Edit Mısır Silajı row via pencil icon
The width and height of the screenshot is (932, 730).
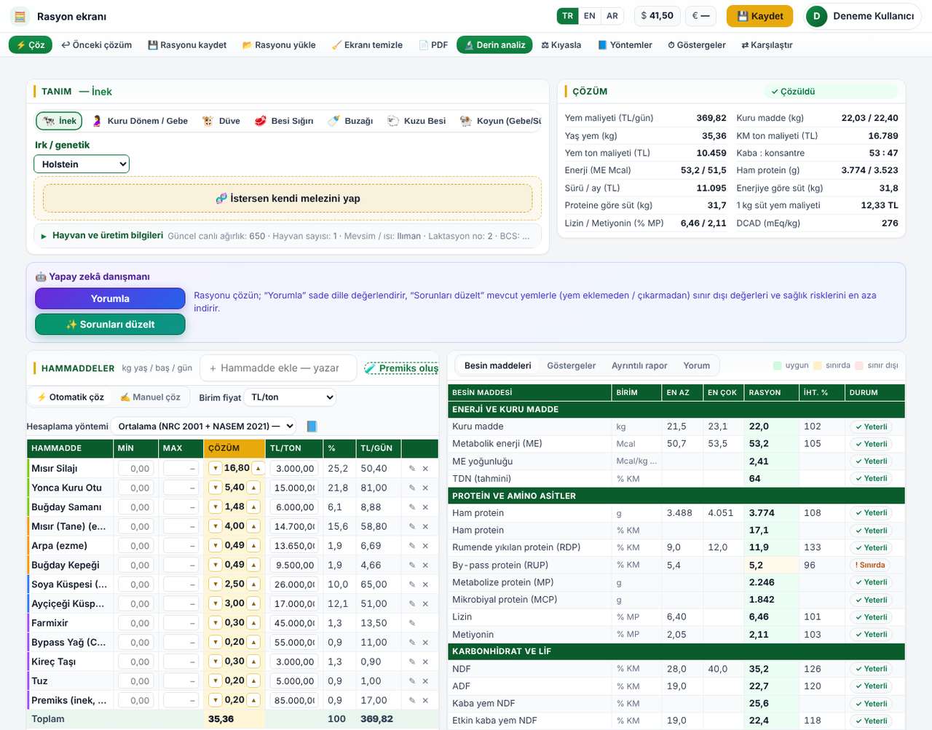pyautogui.click(x=412, y=469)
